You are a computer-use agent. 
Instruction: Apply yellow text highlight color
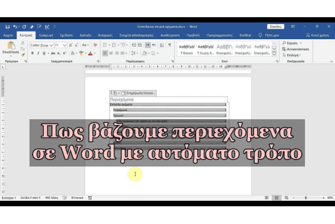click(81, 53)
